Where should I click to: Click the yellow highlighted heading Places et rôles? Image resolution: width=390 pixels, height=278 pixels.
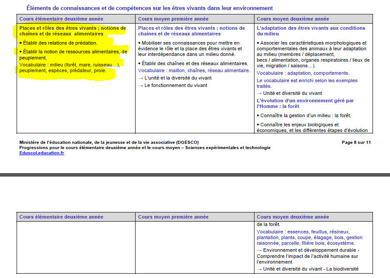(x=73, y=31)
